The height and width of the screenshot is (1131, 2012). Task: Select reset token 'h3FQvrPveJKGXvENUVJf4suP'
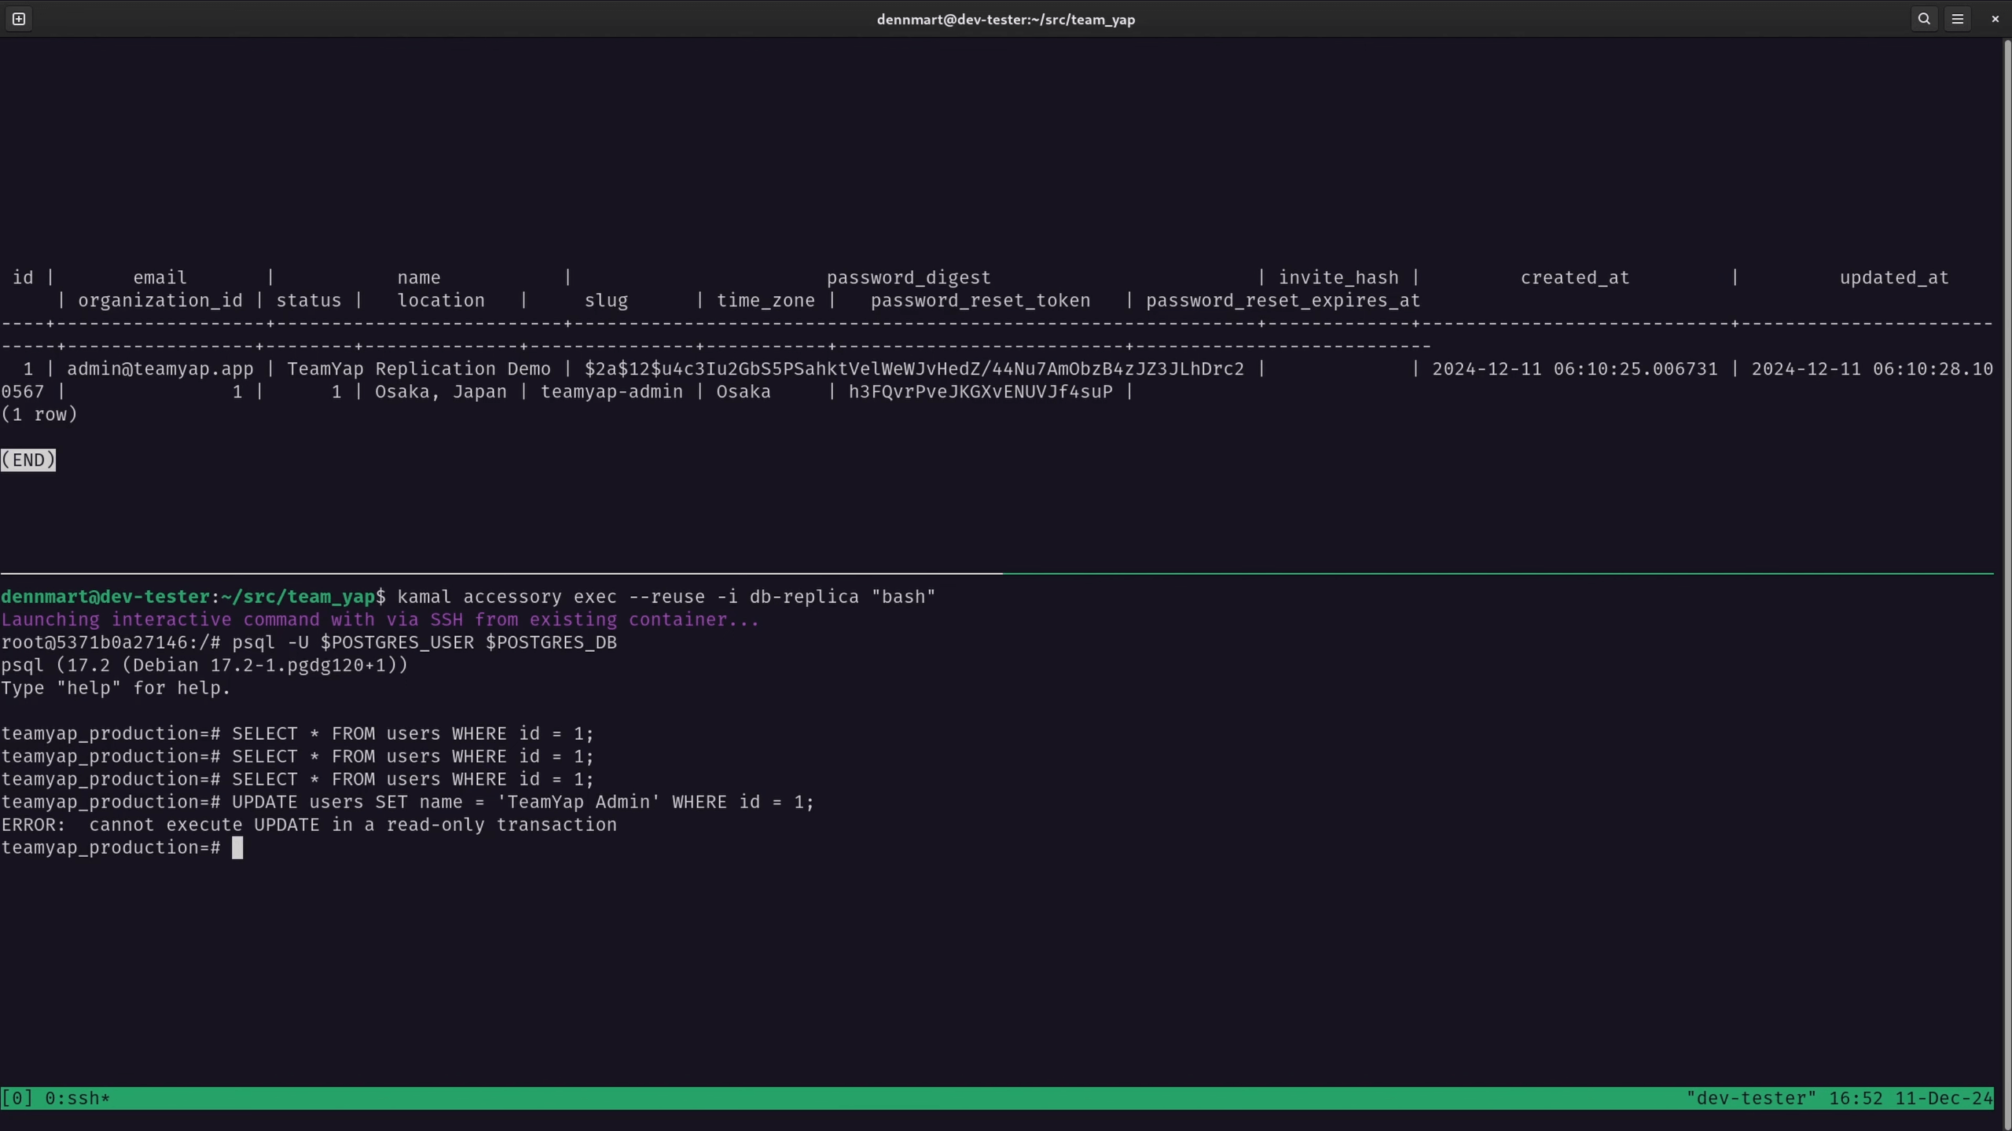pyautogui.click(x=981, y=392)
